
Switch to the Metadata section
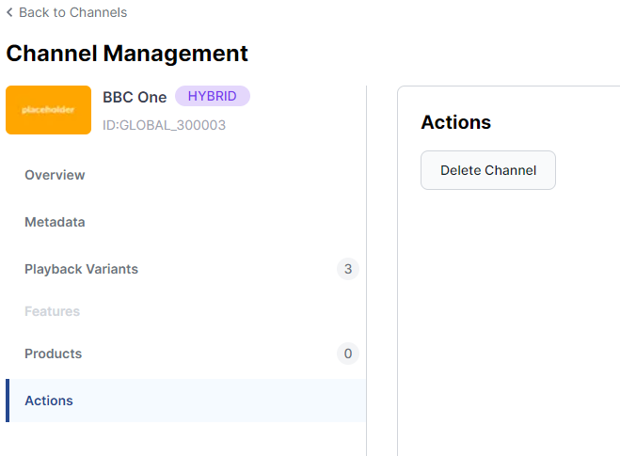pyautogui.click(x=55, y=222)
